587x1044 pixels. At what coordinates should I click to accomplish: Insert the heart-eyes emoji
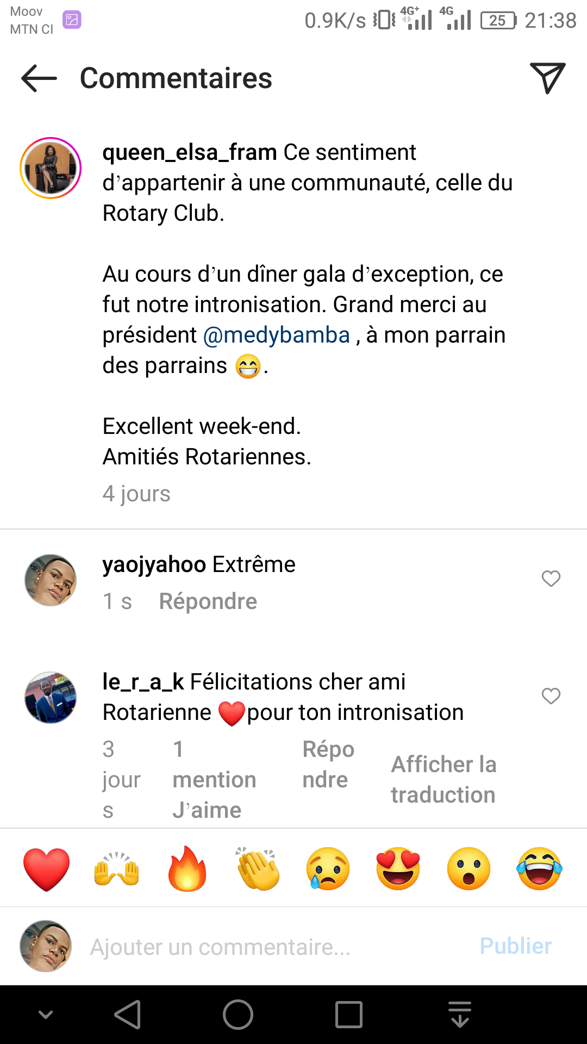coord(398,868)
